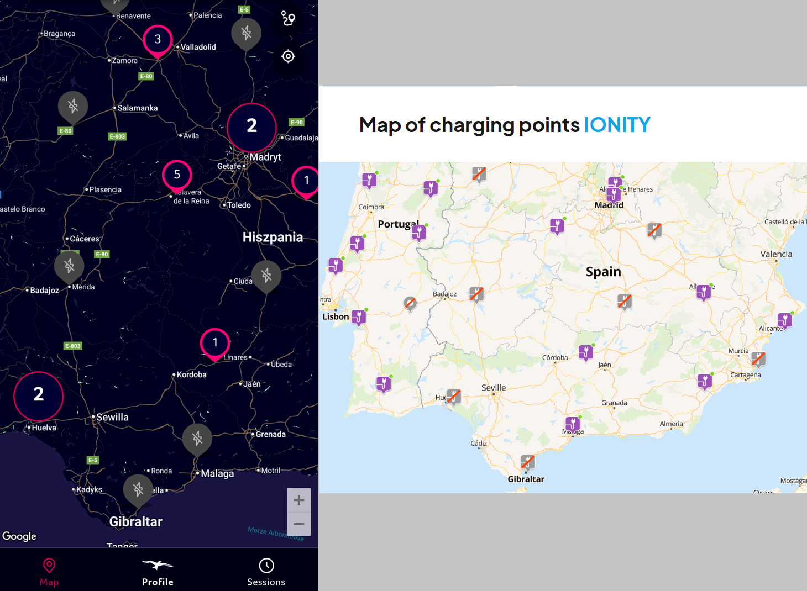Click the Google logo on dark map
This screenshot has height=591, width=807.
[x=19, y=536]
